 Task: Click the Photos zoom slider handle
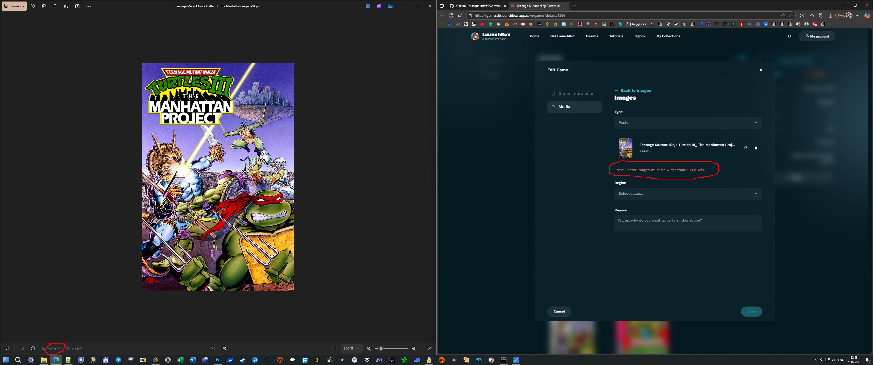381,349
